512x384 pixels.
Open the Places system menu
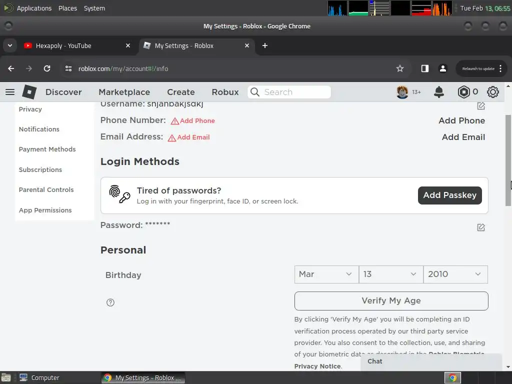click(67, 8)
